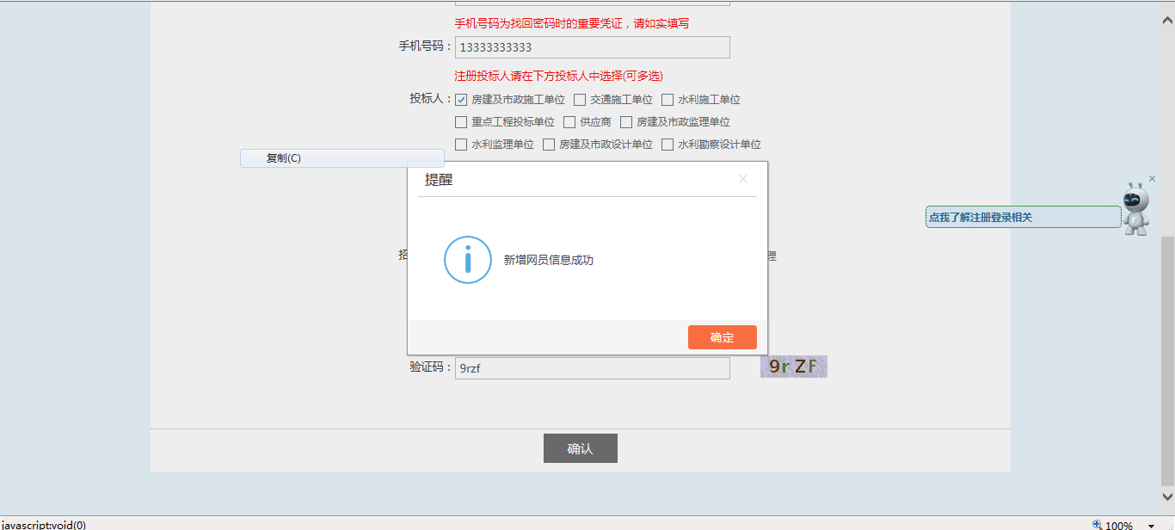Click the gray 确认 submit button
Screen dimensions: 1175x530
pos(580,448)
